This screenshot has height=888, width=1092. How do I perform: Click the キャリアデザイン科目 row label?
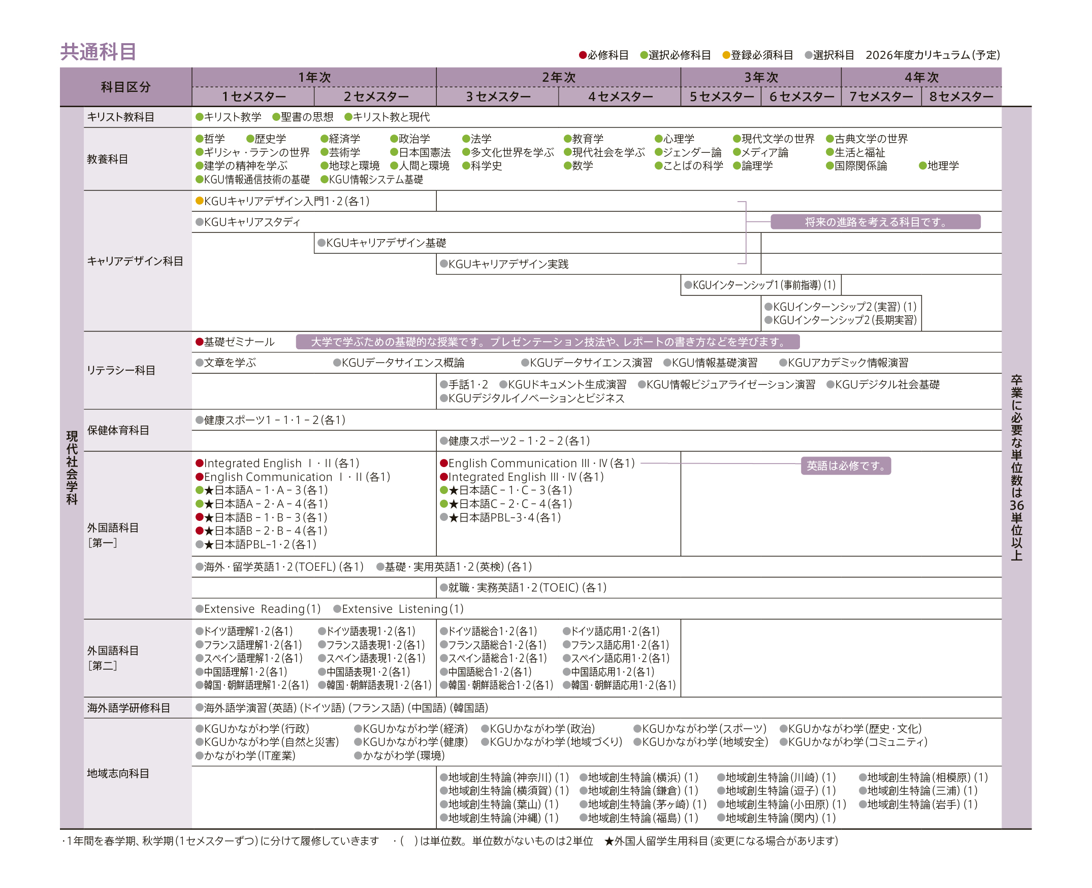click(x=135, y=261)
